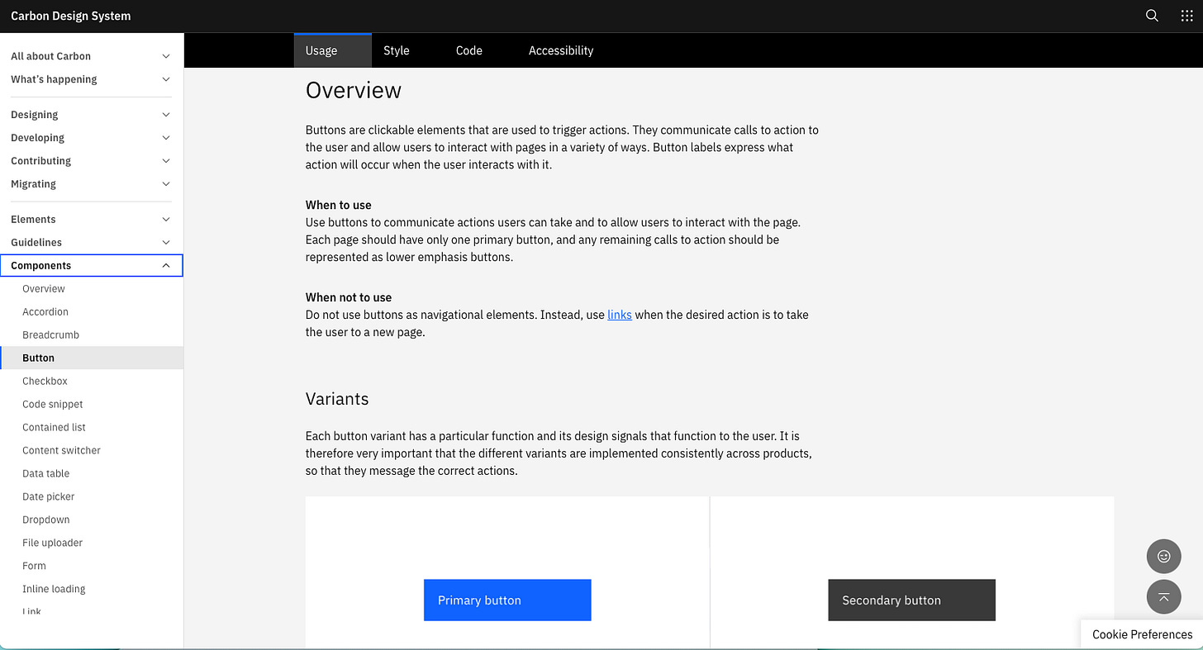Open Overview under Components
Viewport: 1203px width, 650px height.
pyautogui.click(x=92, y=289)
